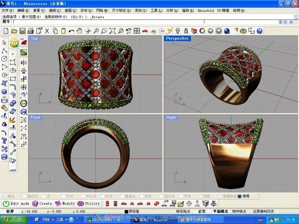Click the four-viewport layout icon
The height and width of the screenshot is (224, 299).
tap(137, 31)
